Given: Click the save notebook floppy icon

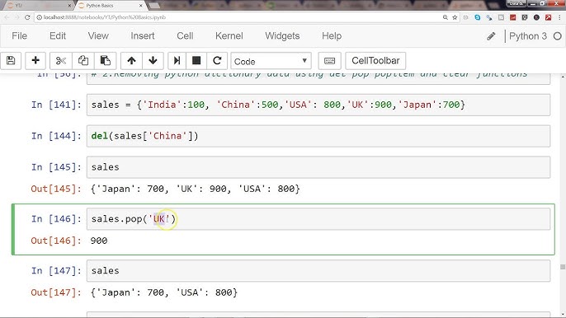Looking at the screenshot, I should pyautogui.click(x=11, y=61).
